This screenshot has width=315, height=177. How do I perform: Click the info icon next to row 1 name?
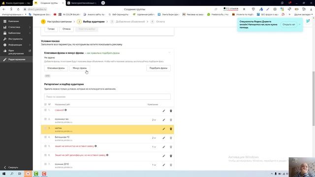(x=65, y=110)
